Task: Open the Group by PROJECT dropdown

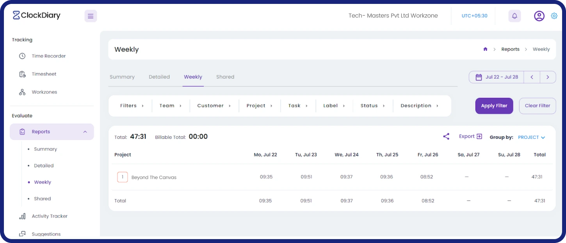Action: 531,137
